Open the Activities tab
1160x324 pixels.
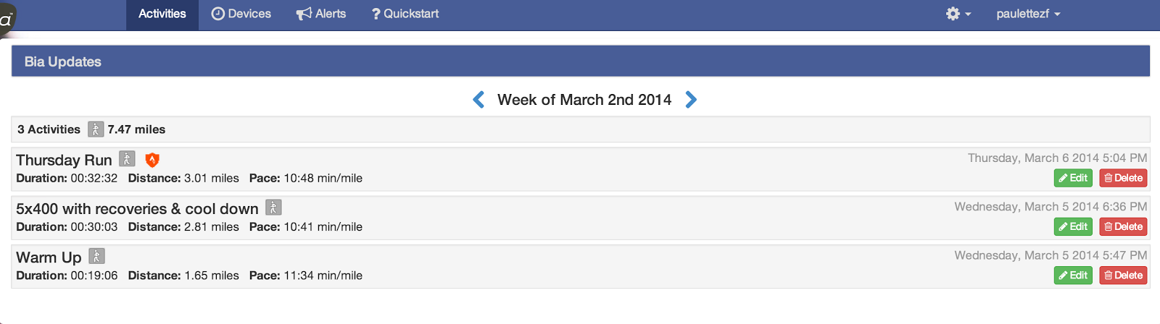pos(162,14)
